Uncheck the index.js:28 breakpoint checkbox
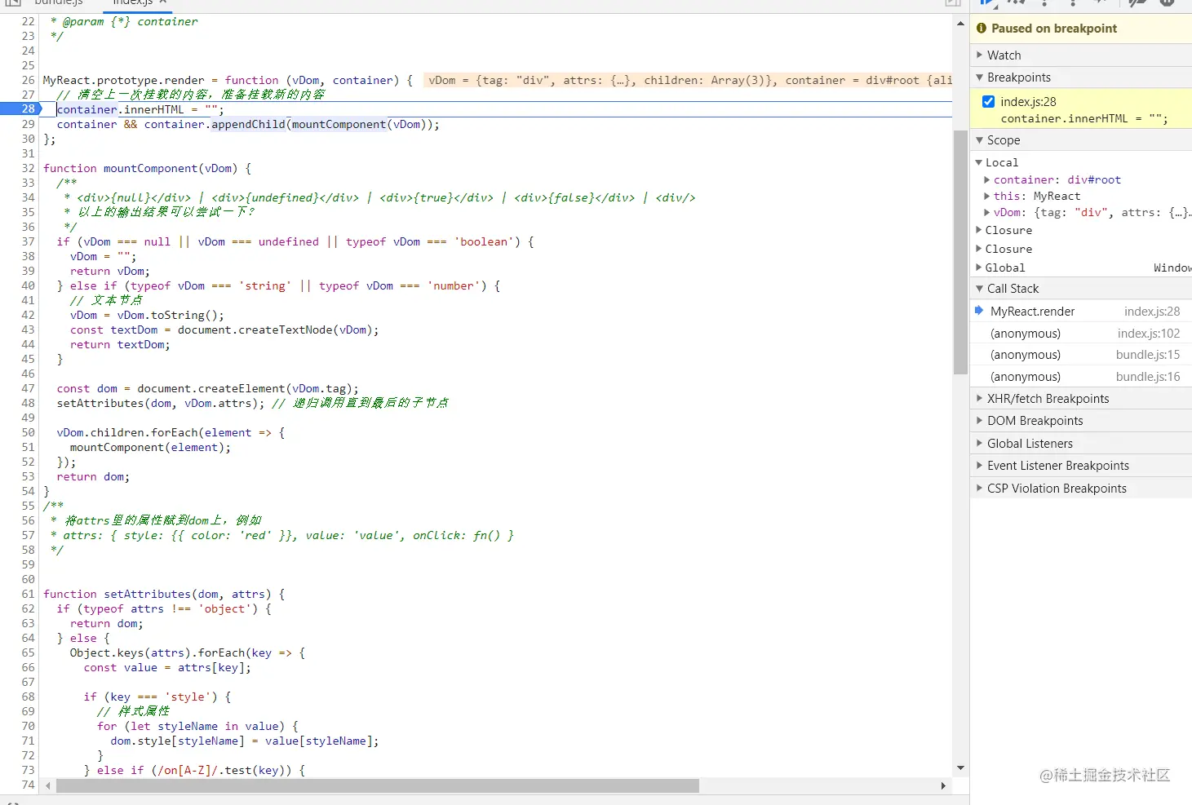 point(988,102)
